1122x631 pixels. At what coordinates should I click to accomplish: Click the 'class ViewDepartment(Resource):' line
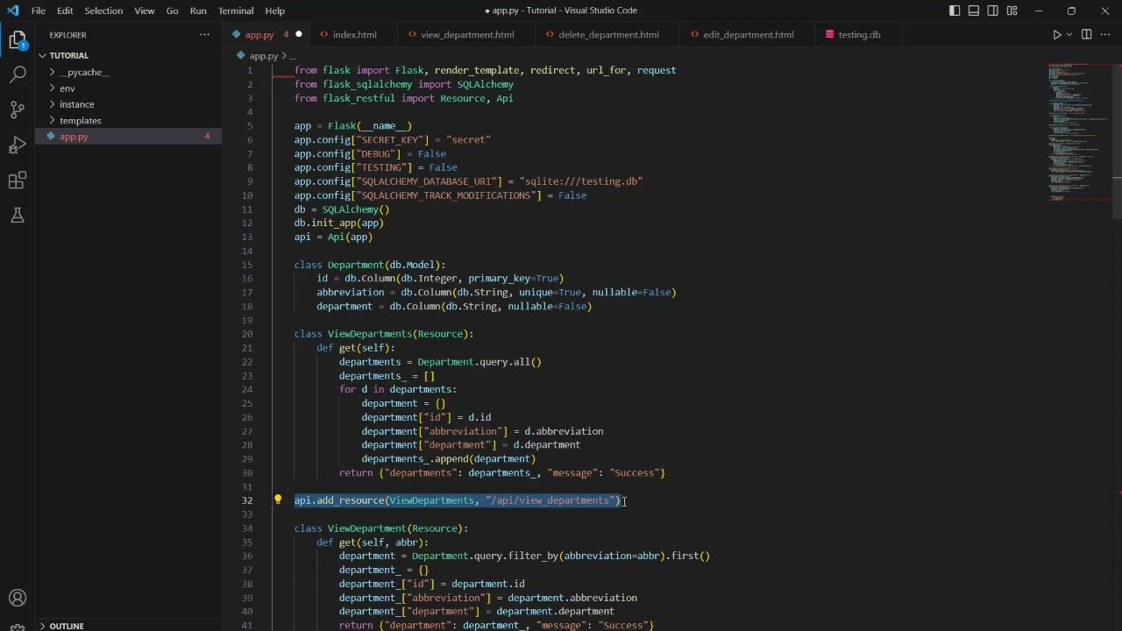coord(381,528)
